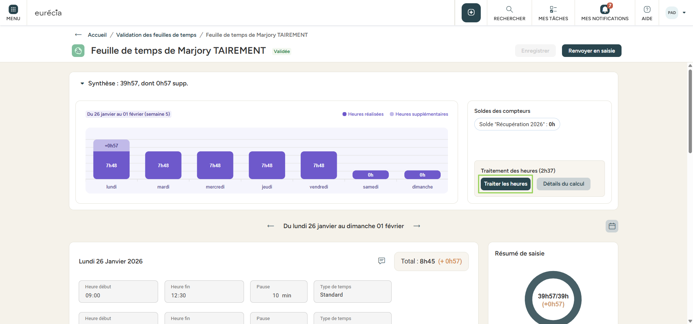This screenshot has width=693, height=324.
Task: Toggle Heures supplémentaires legend item
Action: [419, 114]
